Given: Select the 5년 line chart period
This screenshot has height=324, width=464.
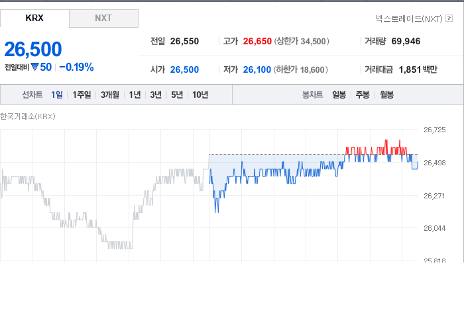Looking at the screenshot, I should click(177, 95).
